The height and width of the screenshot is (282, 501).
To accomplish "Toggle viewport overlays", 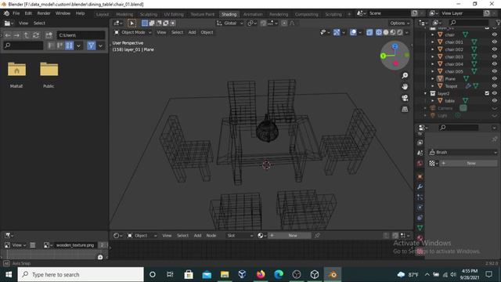I will [353, 32].
